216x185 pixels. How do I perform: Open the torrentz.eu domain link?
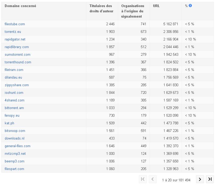pyautogui.click(x=13, y=32)
